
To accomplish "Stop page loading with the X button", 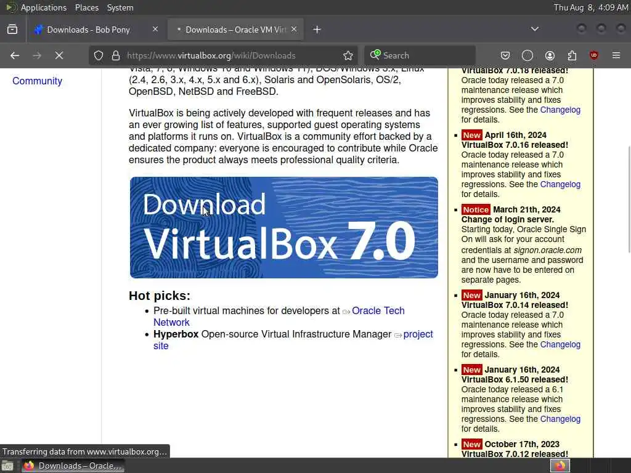I will [59, 55].
